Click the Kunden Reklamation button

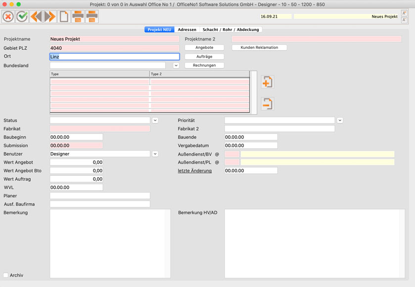[x=259, y=47]
